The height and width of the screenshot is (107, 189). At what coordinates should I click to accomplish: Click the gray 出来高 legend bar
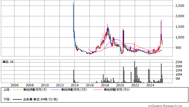17,99
